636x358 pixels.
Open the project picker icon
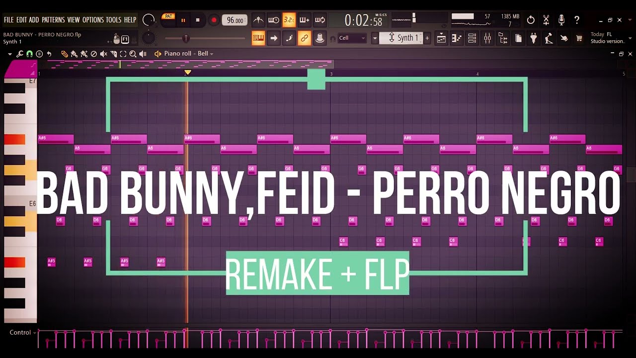point(518,38)
